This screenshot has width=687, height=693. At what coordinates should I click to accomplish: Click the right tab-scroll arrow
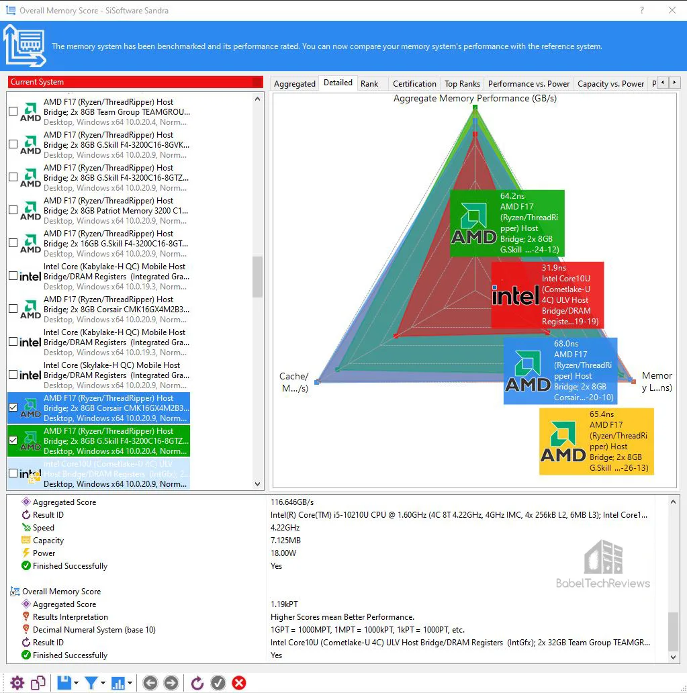coord(674,82)
